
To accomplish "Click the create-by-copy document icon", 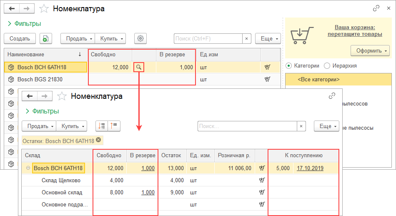I will (x=46, y=39).
